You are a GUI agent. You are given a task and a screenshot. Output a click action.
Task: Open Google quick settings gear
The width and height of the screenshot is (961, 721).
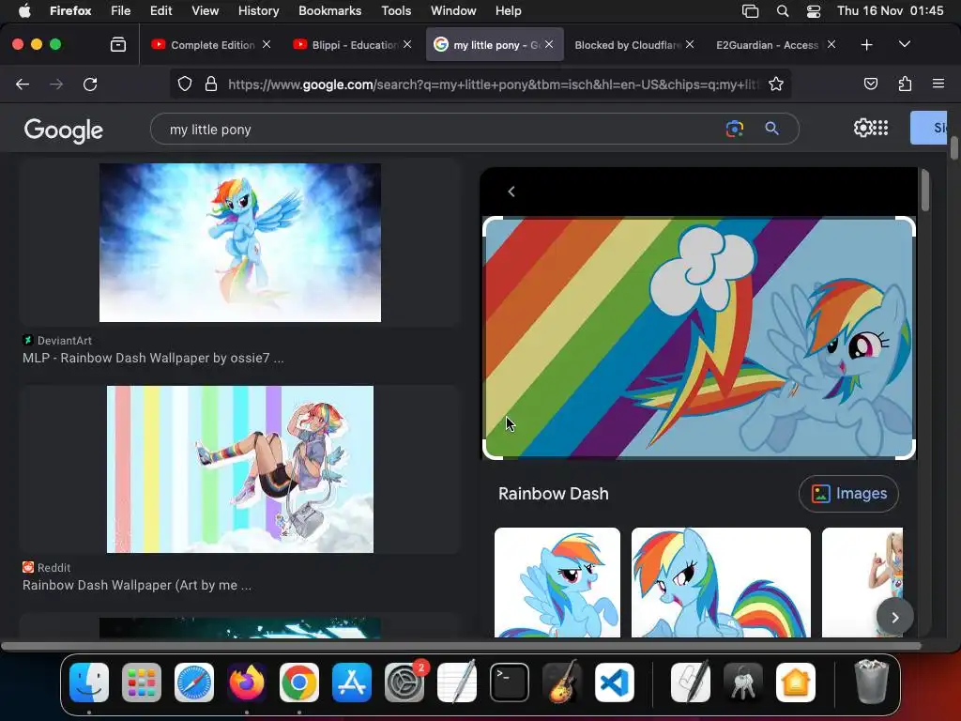pyautogui.click(x=862, y=128)
